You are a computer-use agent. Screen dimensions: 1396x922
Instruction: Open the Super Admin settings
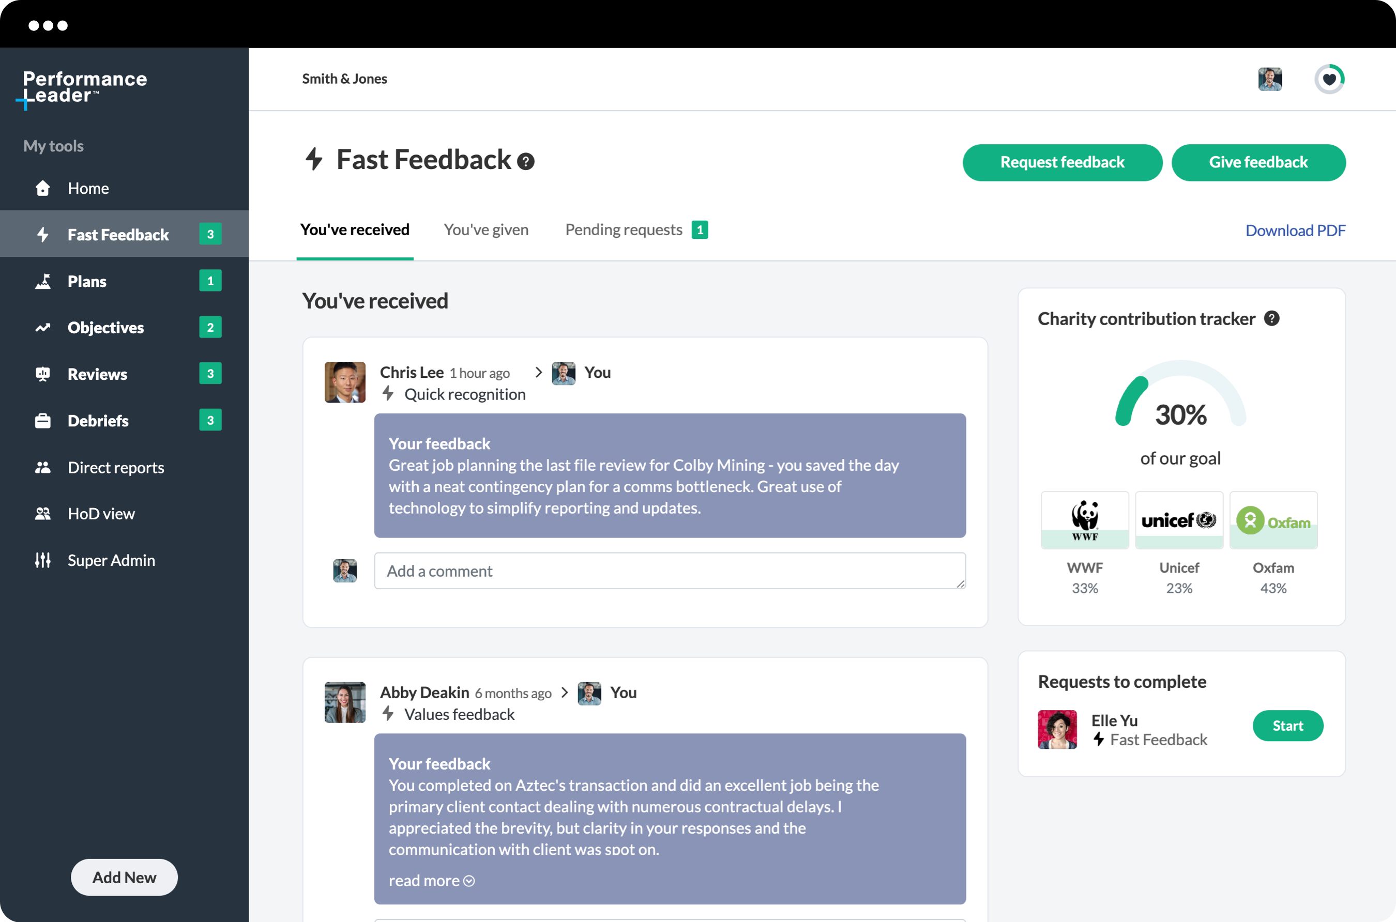point(111,560)
